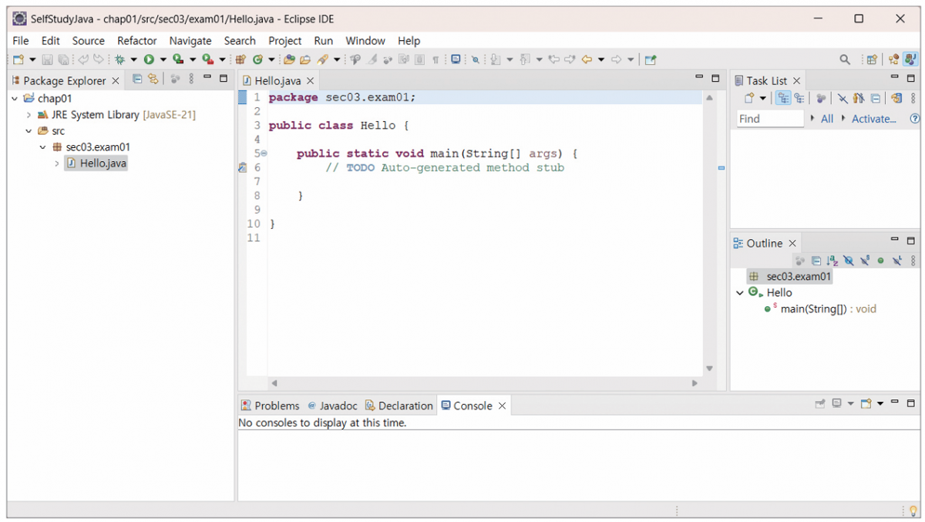Toggle Link with Editor in Package Explorer

tap(153, 79)
